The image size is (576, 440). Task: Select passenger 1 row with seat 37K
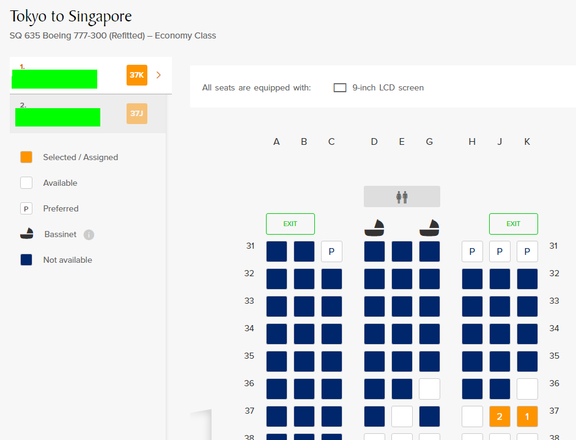point(90,75)
